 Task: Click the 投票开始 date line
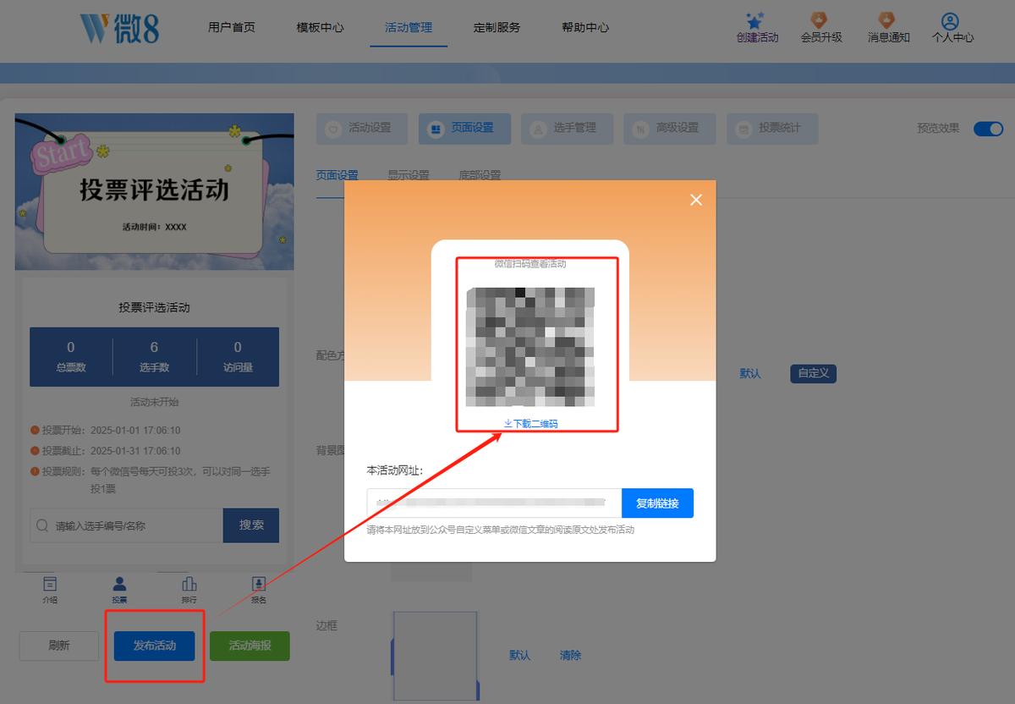pos(105,430)
